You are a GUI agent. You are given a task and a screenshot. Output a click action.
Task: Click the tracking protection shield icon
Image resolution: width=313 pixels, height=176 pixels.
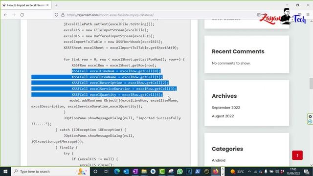57,15
